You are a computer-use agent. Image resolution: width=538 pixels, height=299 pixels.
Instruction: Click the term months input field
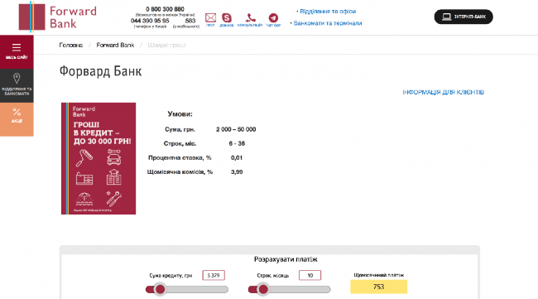tap(310, 275)
